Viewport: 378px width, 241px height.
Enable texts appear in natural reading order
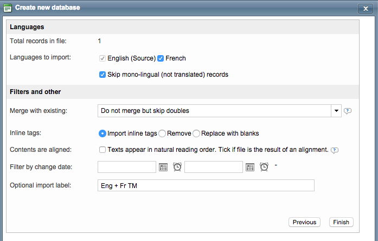(x=102, y=150)
